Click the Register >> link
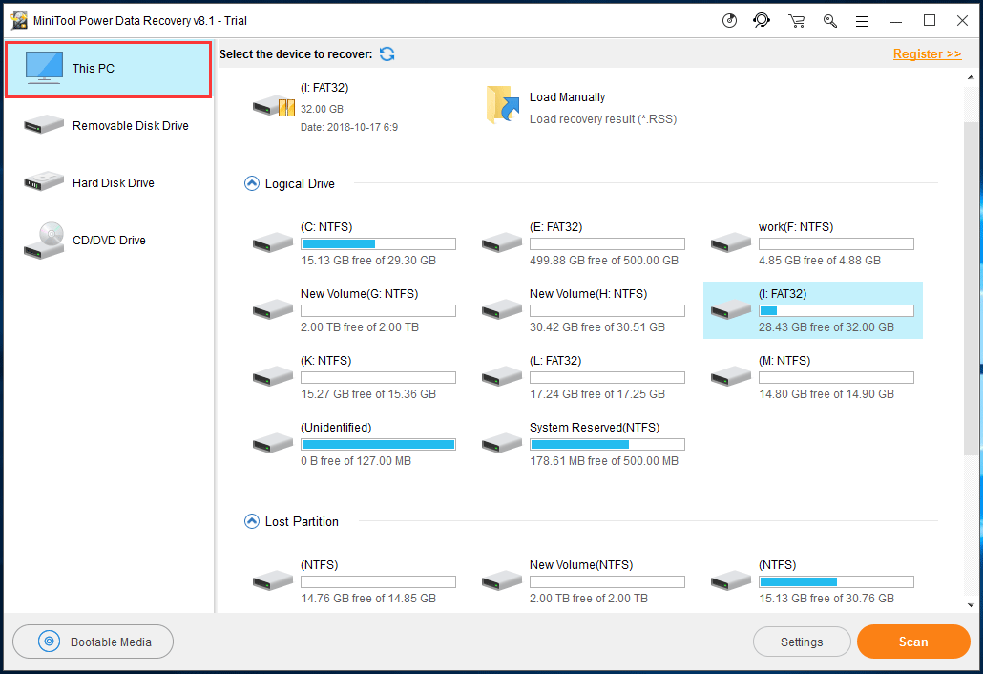The image size is (983, 674). click(927, 53)
